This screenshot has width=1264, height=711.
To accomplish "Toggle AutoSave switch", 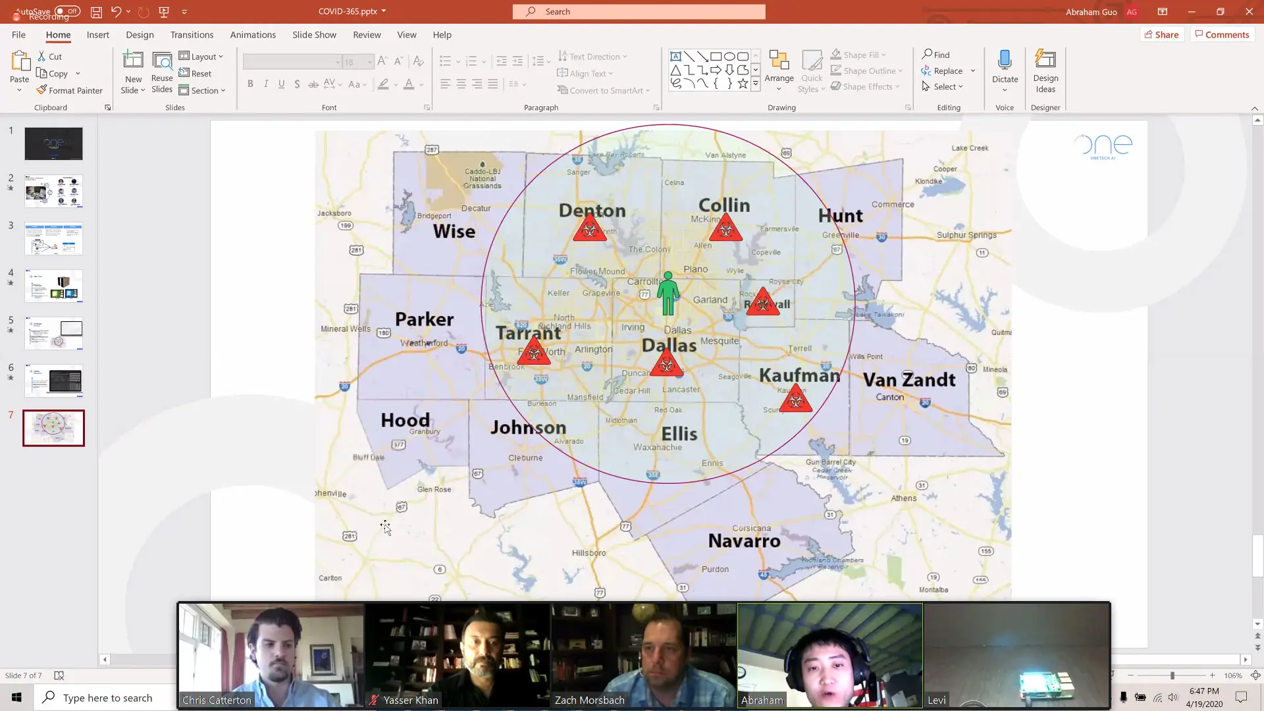I will 67,11.
